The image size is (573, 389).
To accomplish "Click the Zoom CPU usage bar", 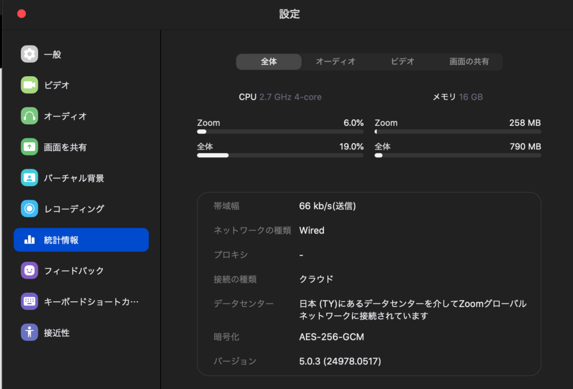I will click(x=280, y=132).
